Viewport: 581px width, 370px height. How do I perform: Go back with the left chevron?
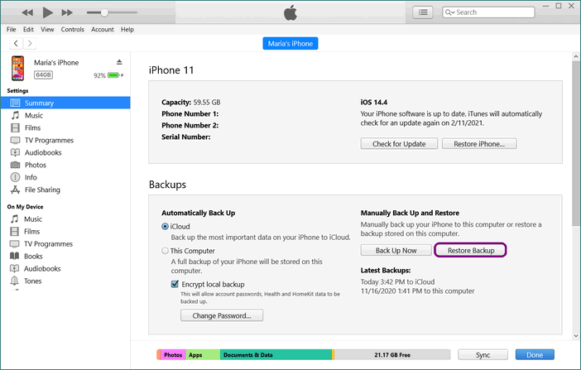[x=16, y=43]
